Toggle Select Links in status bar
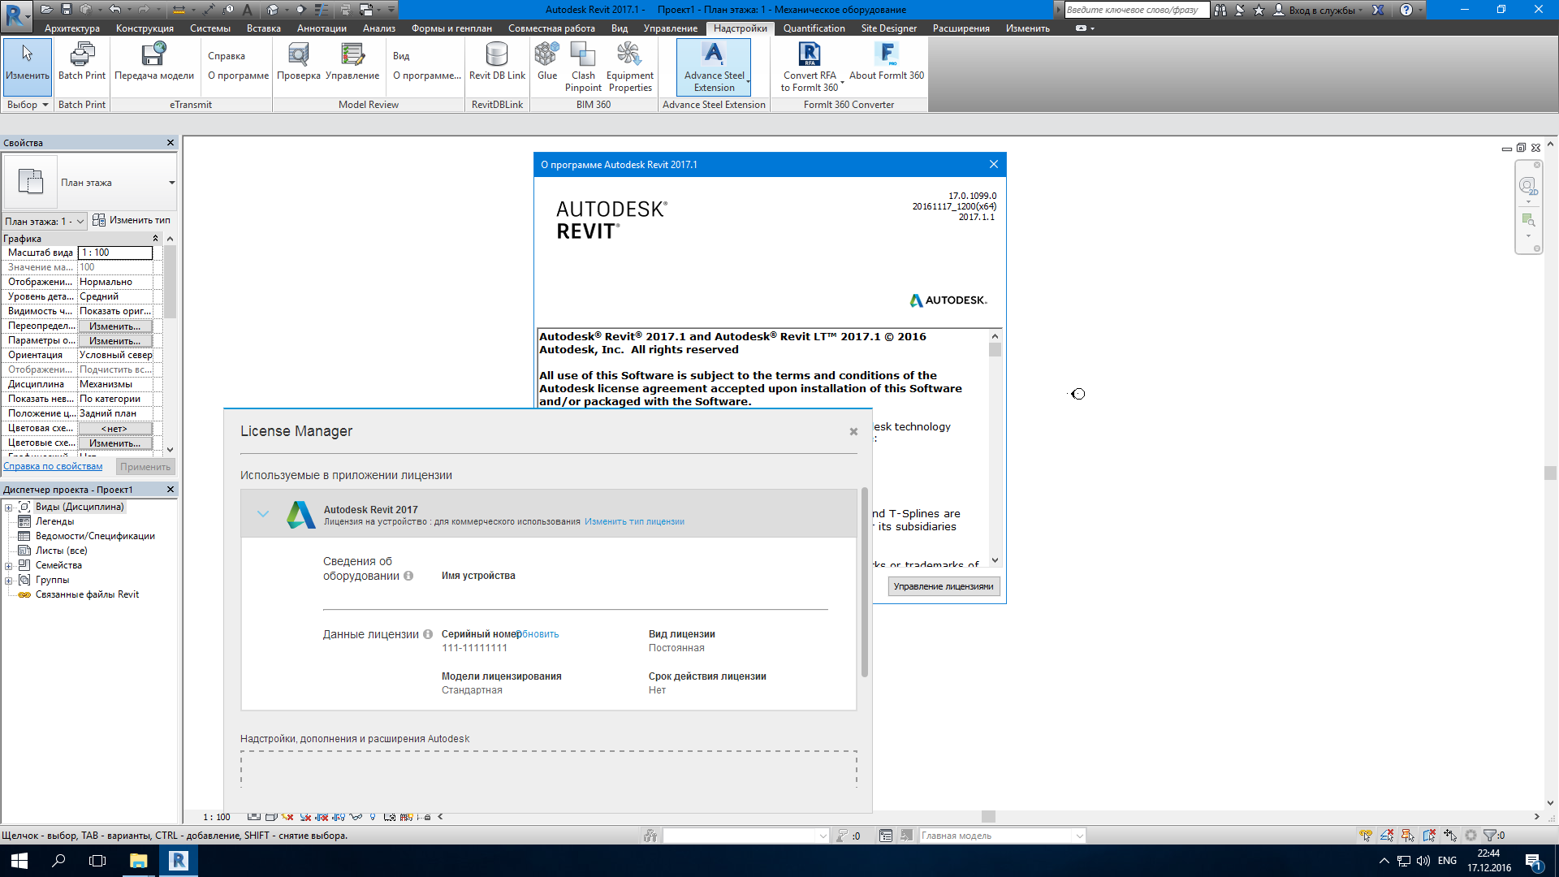 click(x=1366, y=836)
